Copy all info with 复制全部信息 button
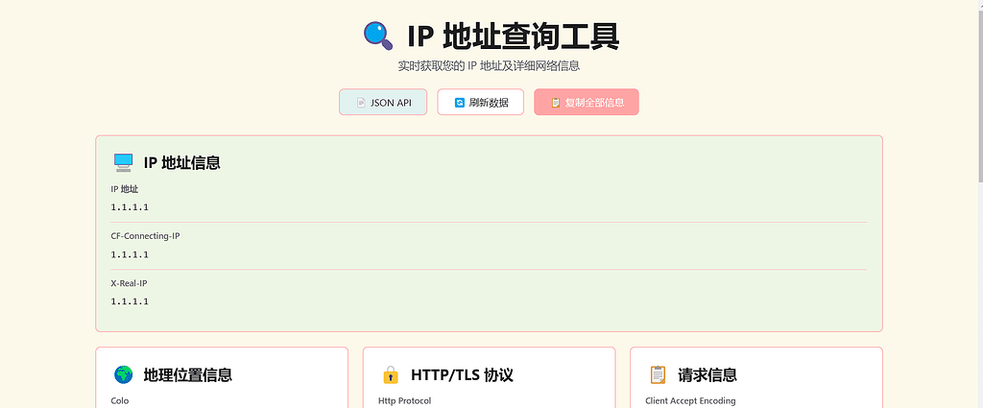 587,102
